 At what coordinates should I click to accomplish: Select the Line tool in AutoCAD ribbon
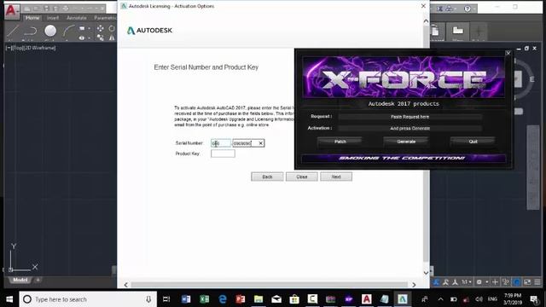(13, 31)
